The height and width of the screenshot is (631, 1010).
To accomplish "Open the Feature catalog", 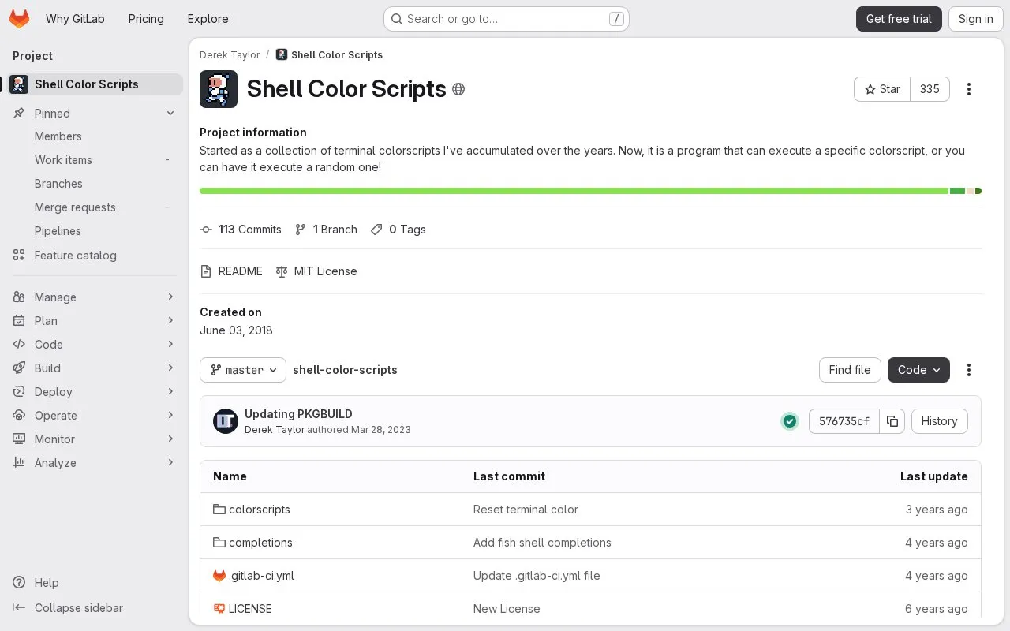I will click(95, 256).
